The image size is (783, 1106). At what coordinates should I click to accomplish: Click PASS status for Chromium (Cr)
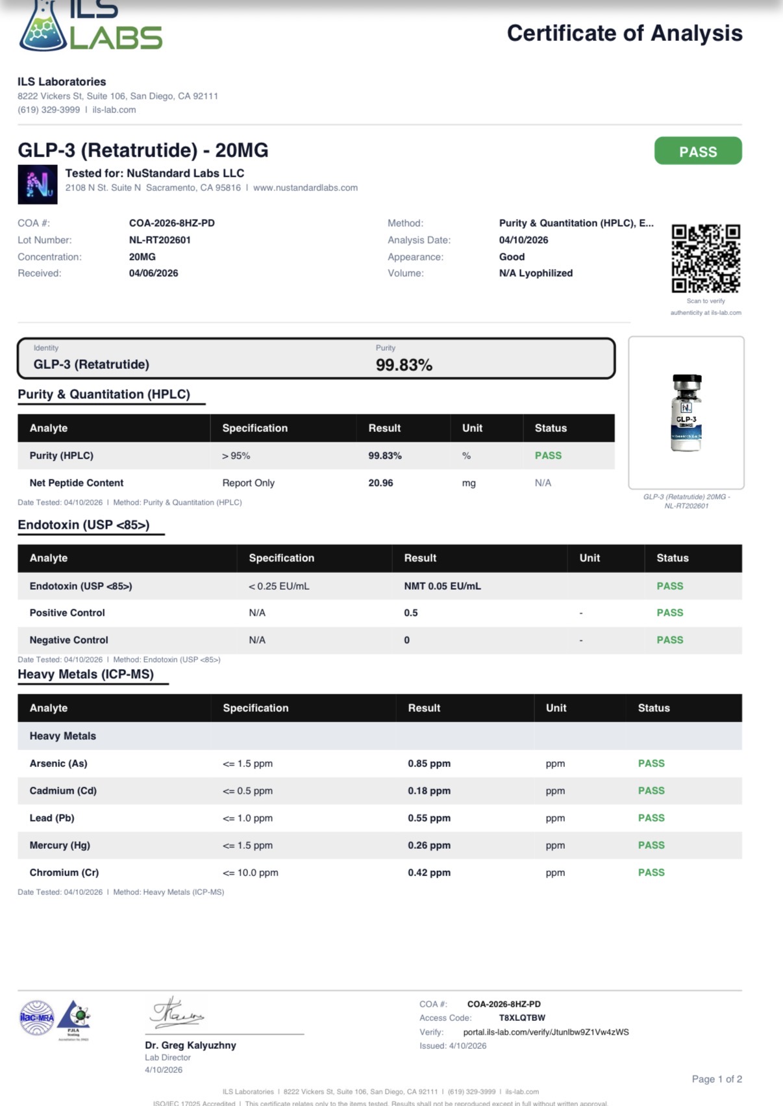click(x=651, y=872)
